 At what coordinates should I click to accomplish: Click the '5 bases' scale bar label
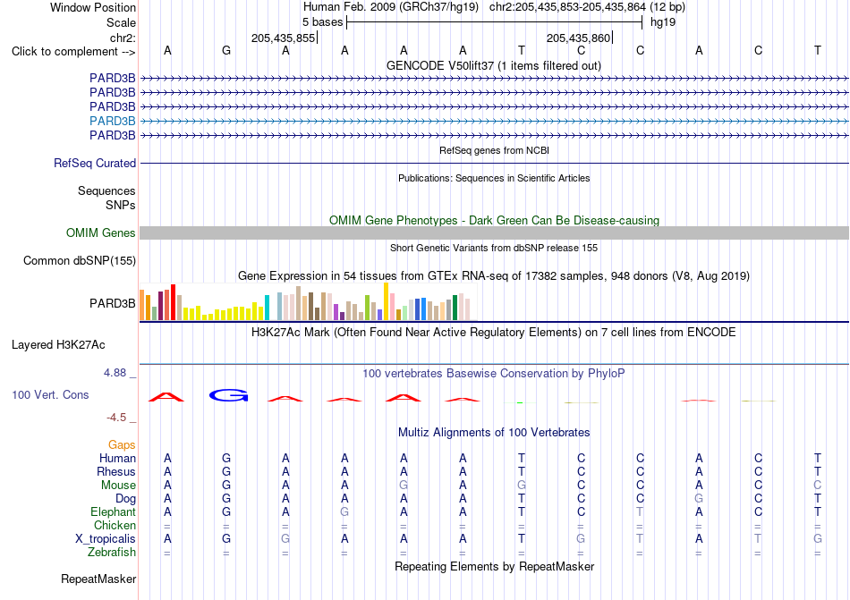click(322, 22)
